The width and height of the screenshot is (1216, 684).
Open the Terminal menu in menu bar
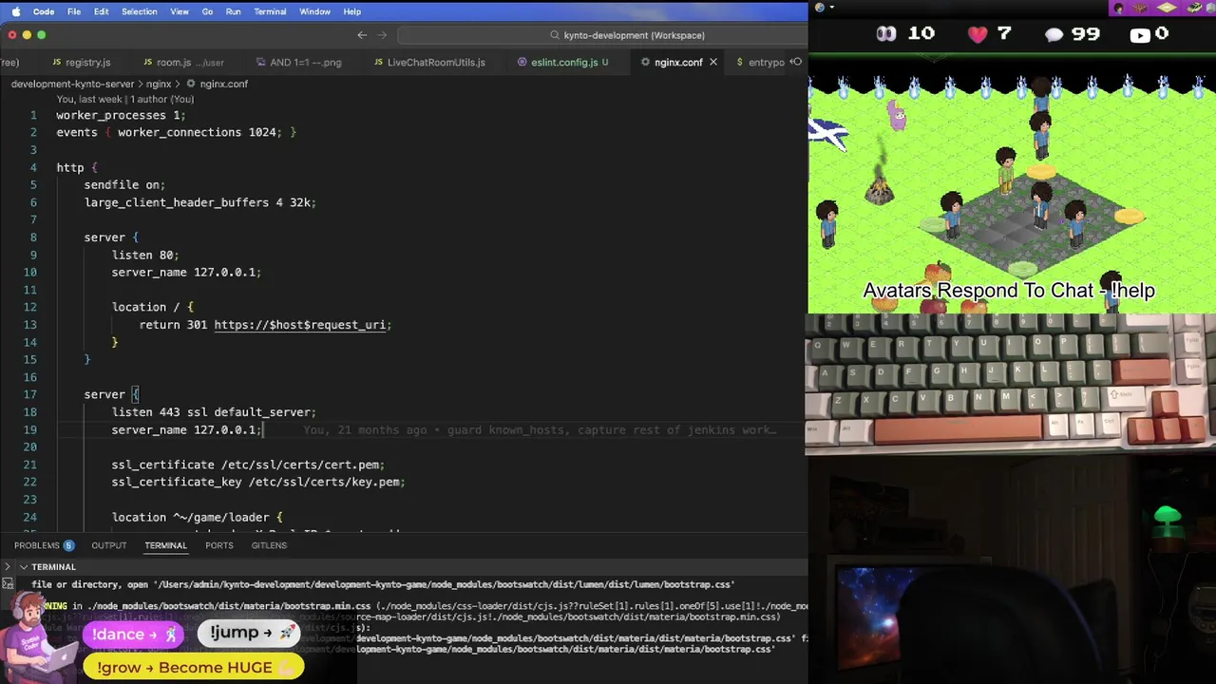tap(270, 11)
